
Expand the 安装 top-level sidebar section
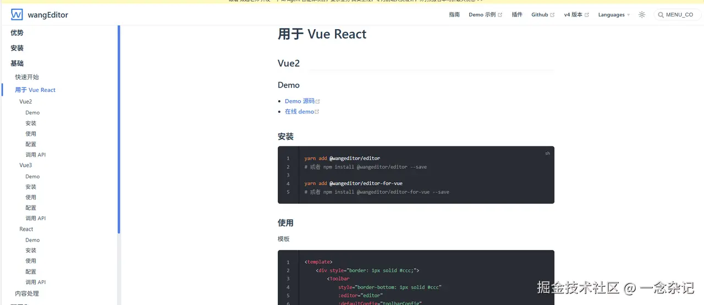(17, 48)
